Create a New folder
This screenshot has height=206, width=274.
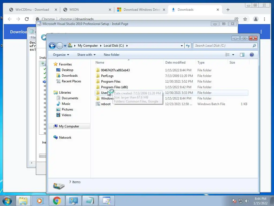(112, 55)
